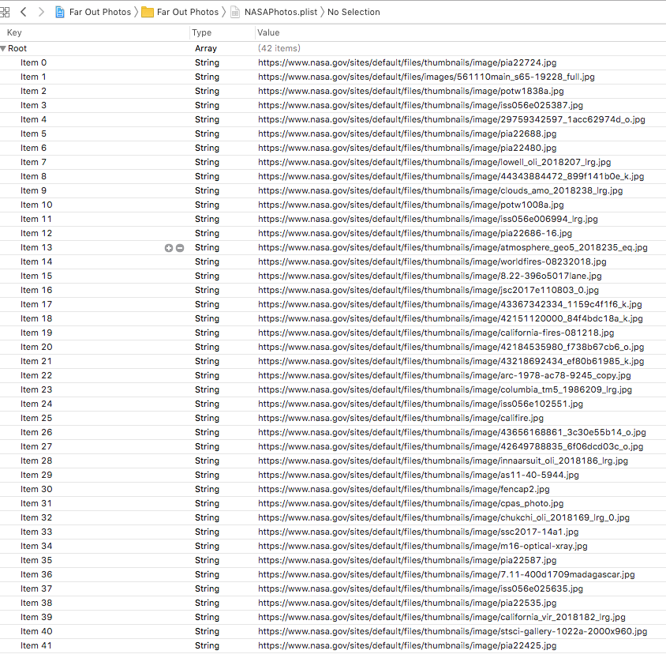Open String type popup for Item 9

pyautogui.click(x=208, y=190)
